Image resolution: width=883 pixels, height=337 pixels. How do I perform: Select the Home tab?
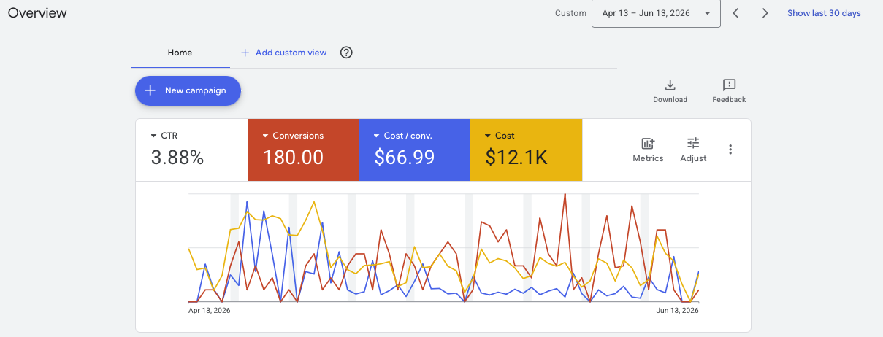180,53
